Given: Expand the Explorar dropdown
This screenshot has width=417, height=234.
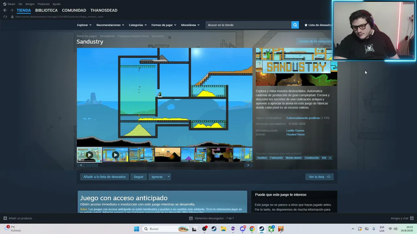Looking at the screenshot, I should 84,25.
